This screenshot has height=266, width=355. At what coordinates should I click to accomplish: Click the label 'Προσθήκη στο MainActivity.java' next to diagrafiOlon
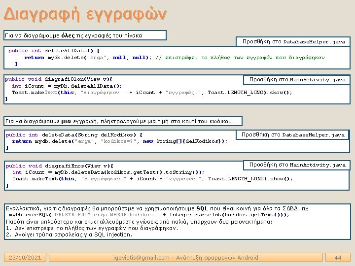[x=297, y=80]
